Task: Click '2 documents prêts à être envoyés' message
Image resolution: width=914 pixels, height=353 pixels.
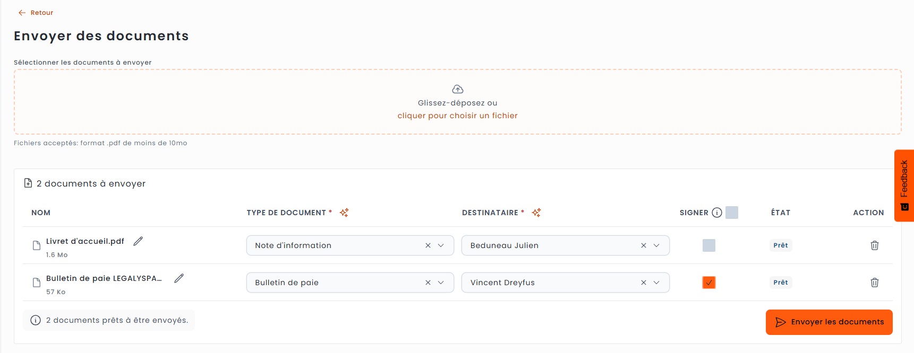Action: pos(117,320)
